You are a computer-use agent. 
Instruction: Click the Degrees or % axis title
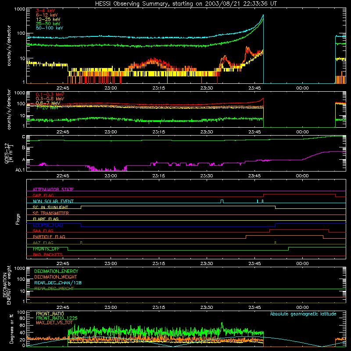11,329
